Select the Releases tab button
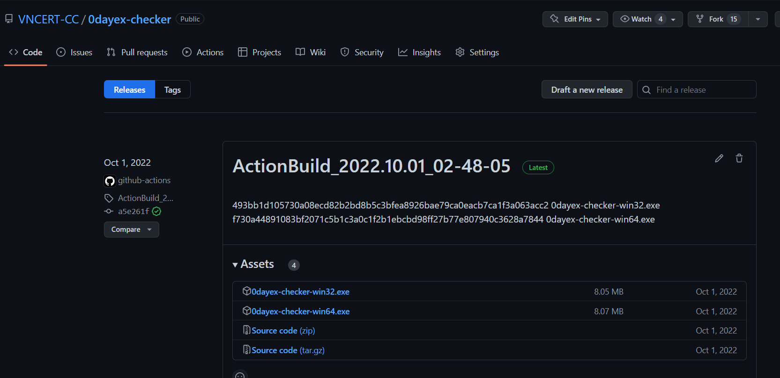 [x=130, y=89]
